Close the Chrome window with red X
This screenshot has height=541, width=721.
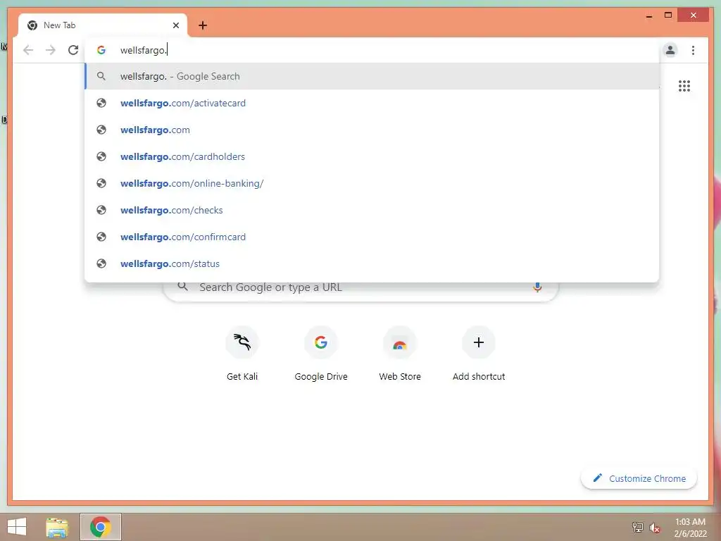tap(694, 15)
